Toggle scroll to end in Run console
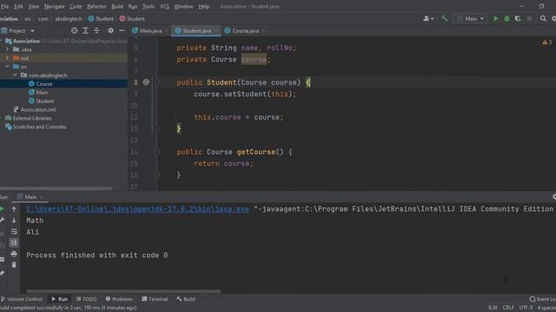 click(14, 243)
